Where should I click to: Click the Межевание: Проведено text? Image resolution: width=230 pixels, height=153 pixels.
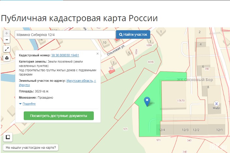click(36, 98)
